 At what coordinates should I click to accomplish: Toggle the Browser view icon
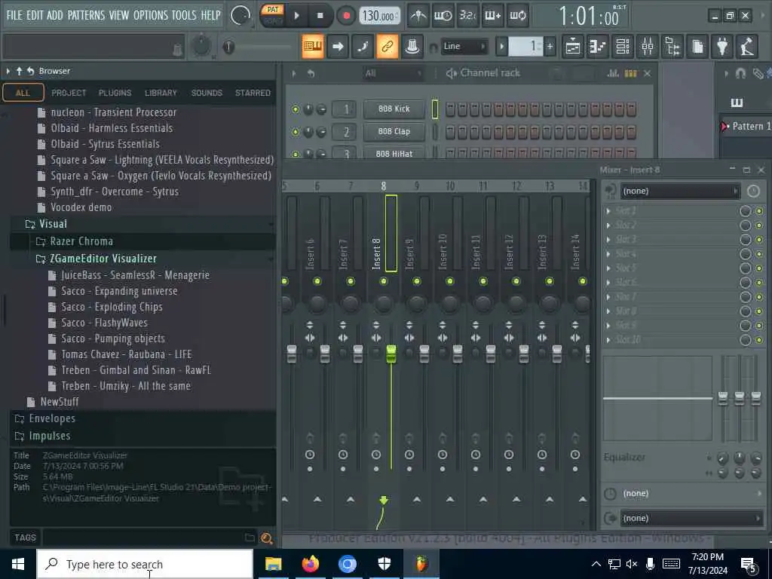[x=672, y=47]
